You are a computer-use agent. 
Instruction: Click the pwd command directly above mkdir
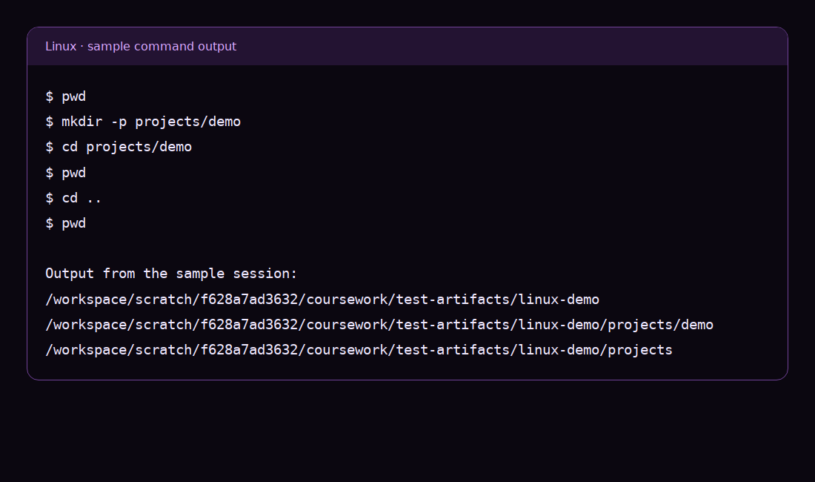[x=65, y=96]
